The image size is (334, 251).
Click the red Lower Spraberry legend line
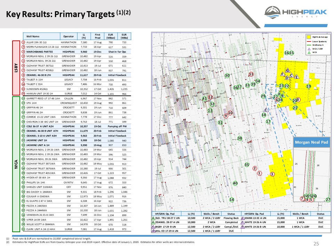click(309, 41)
